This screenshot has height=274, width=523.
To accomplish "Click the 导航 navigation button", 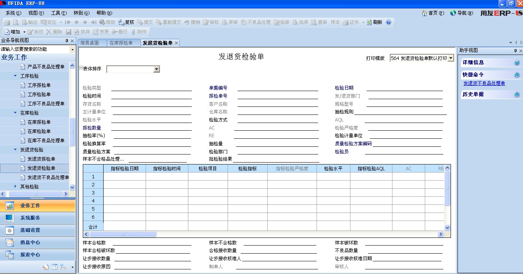I will [x=461, y=13].
